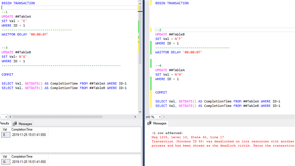This screenshot has width=295, height=166.
Task: Click left pane horizontal scroll left arrow
Action: coord(10,117)
